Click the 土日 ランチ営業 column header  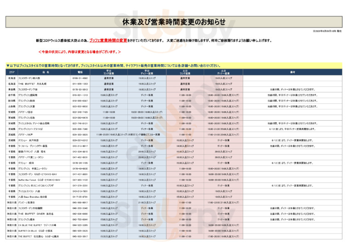185,72
